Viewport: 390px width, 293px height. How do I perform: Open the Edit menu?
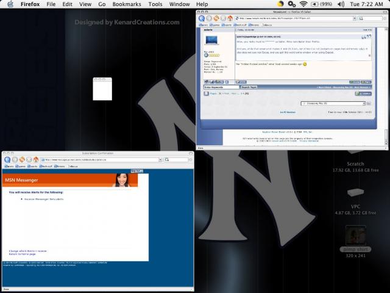point(68,4)
